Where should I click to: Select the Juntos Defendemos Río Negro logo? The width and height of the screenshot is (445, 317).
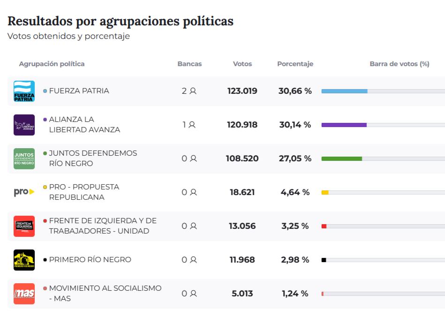(24, 158)
